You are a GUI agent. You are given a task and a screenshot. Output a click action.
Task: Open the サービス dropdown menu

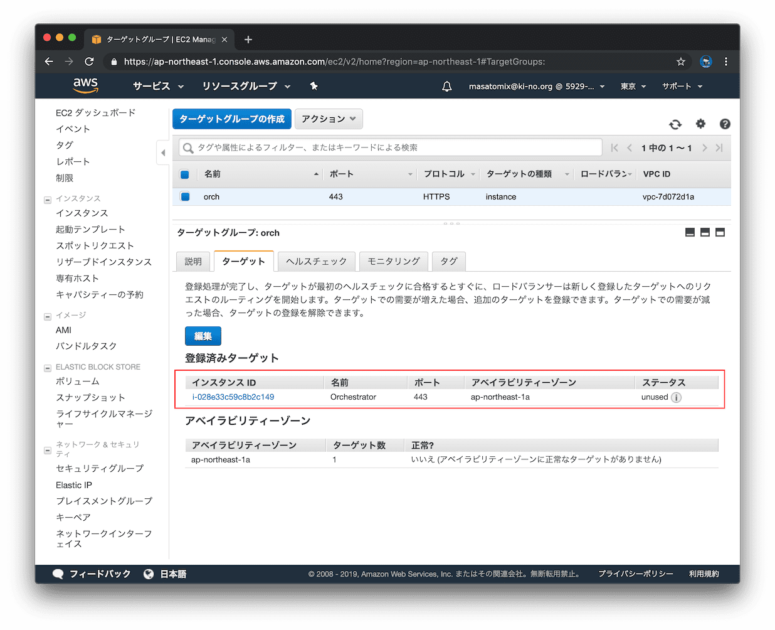click(x=158, y=87)
